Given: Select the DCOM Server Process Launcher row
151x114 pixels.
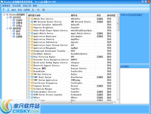Looking at the screenshot, I should coord(72,95).
